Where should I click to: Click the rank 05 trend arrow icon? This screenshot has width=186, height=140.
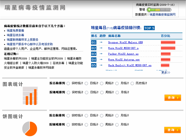point(101,65)
